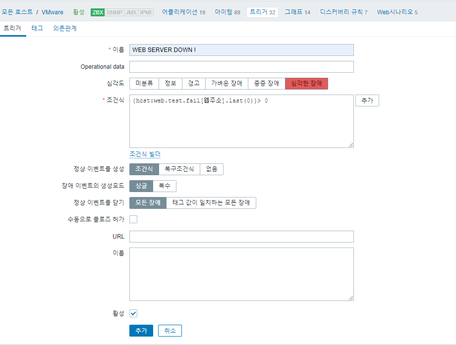Viewport: 456px width, 345px height.
Task: Click the large description text area below URL
Action: coord(241,274)
